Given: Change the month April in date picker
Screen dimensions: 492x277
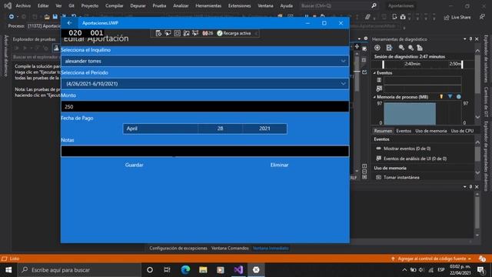Looking at the screenshot, I should coord(161,128).
